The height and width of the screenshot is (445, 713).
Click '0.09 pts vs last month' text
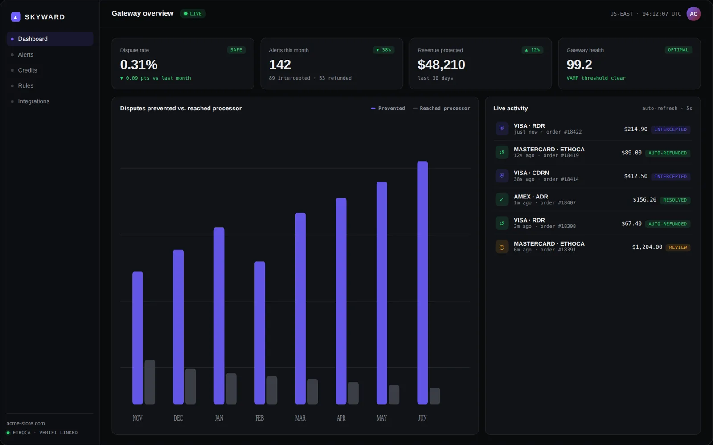[156, 78]
